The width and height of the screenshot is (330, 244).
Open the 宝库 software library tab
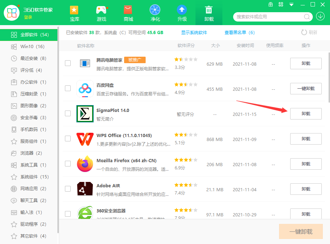point(74,13)
